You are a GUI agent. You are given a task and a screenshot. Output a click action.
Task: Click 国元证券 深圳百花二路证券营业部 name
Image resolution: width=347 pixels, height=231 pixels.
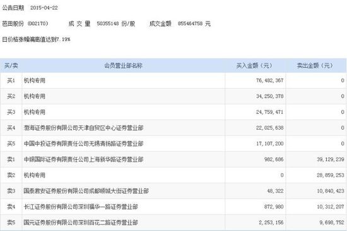pos(81,223)
